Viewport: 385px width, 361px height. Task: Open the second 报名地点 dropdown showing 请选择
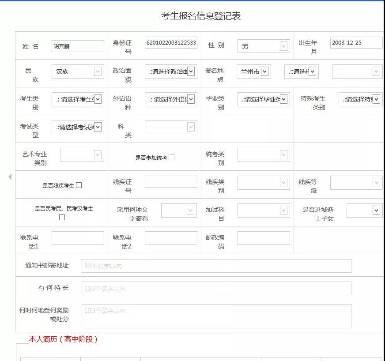pos(302,71)
